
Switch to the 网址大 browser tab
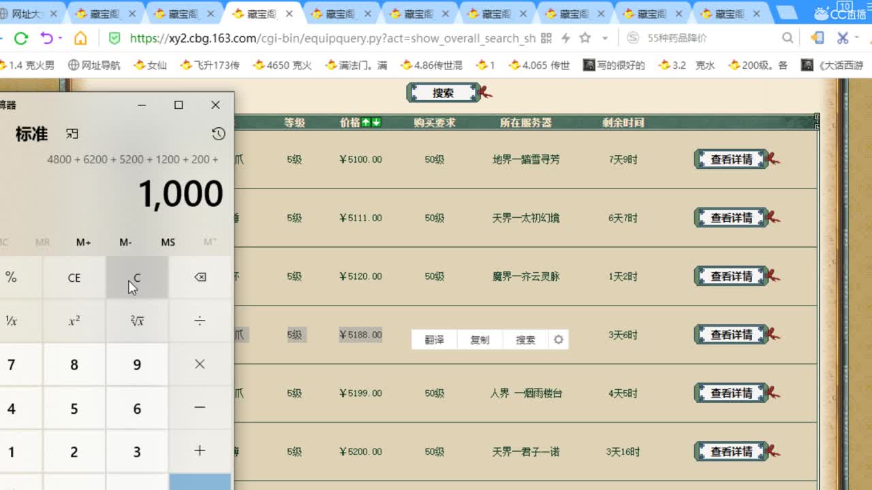[x=27, y=14]
